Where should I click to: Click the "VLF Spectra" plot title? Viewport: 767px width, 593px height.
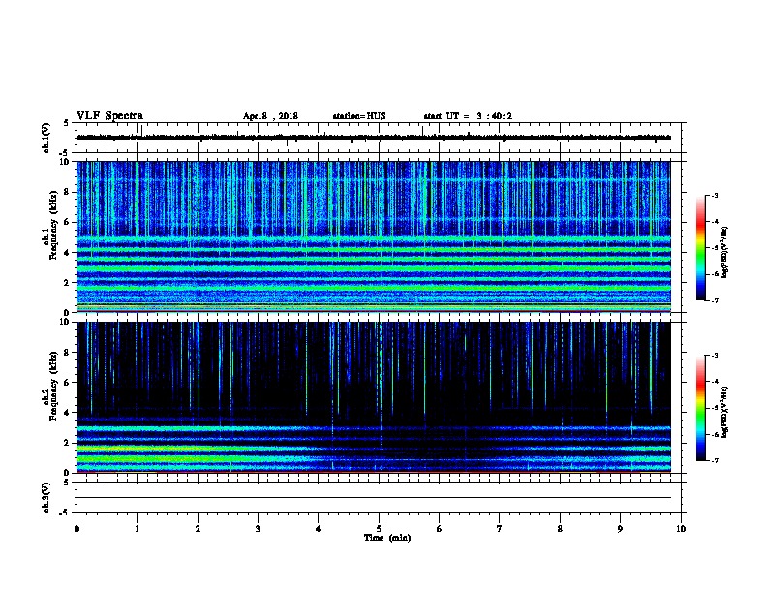pyautogui.click(x=109, y=116)
